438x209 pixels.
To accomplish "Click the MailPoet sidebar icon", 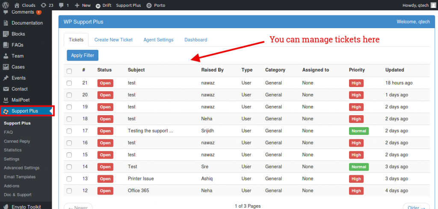I will coord(6,100).
